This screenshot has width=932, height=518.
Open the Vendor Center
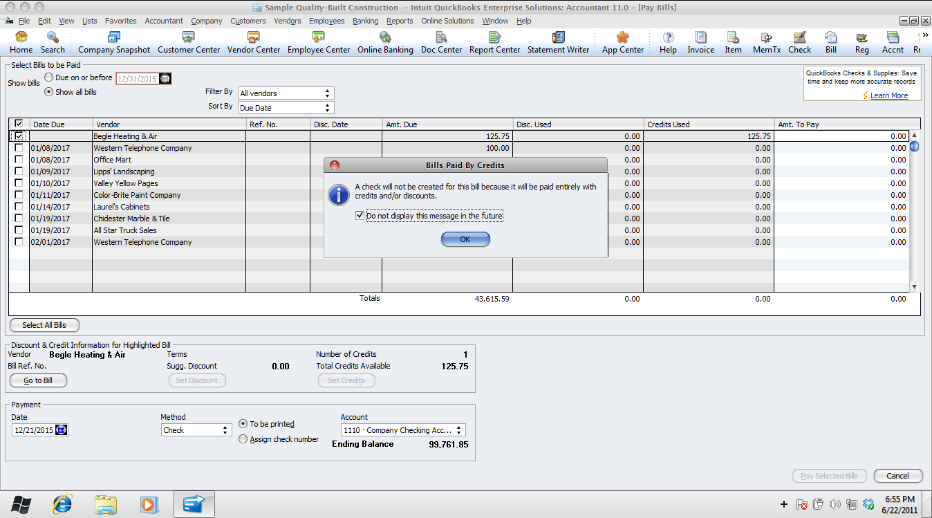[254, 43]
